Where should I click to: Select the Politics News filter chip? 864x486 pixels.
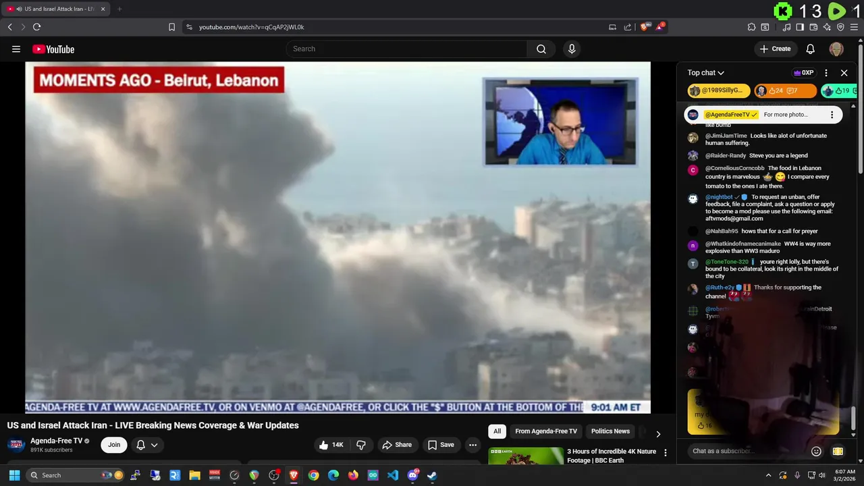(610, 431)
